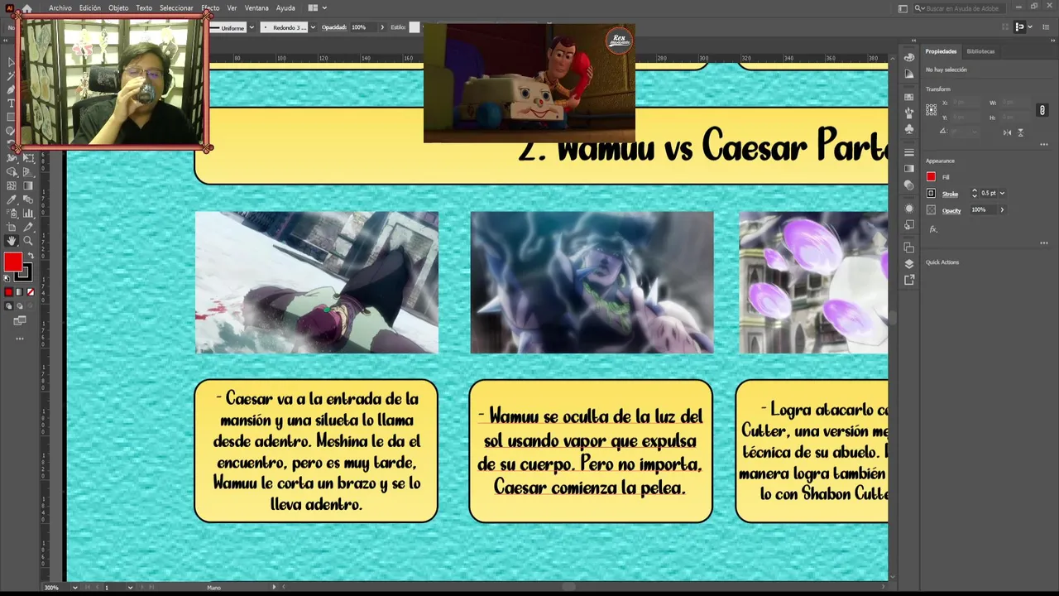Open the zoom level dropdown at 300%
Image resolution: width=1059 pixels, height=596 pixels.
(74, 588)
